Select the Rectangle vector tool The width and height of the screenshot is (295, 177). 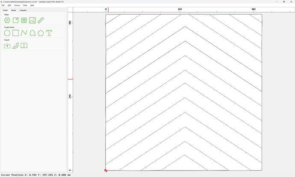pos(16,33)
